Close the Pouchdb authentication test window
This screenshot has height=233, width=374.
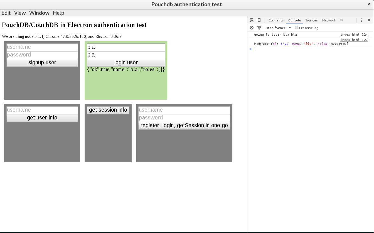tap(369, 4)
